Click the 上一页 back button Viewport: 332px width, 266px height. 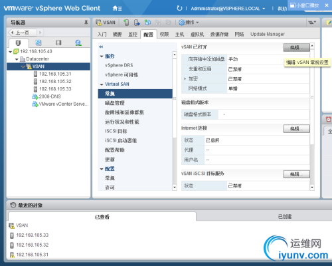(22, 33)
